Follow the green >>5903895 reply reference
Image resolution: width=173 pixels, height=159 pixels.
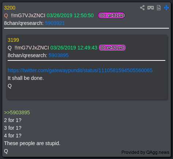pos(17,112)
